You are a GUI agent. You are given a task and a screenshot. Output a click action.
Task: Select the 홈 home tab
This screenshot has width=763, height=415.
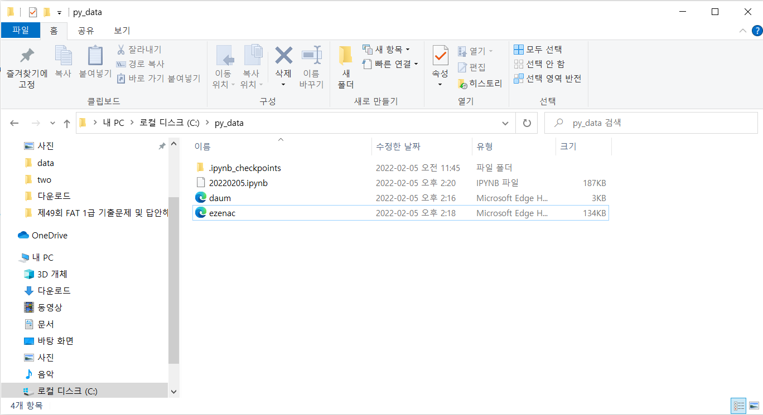54,31
